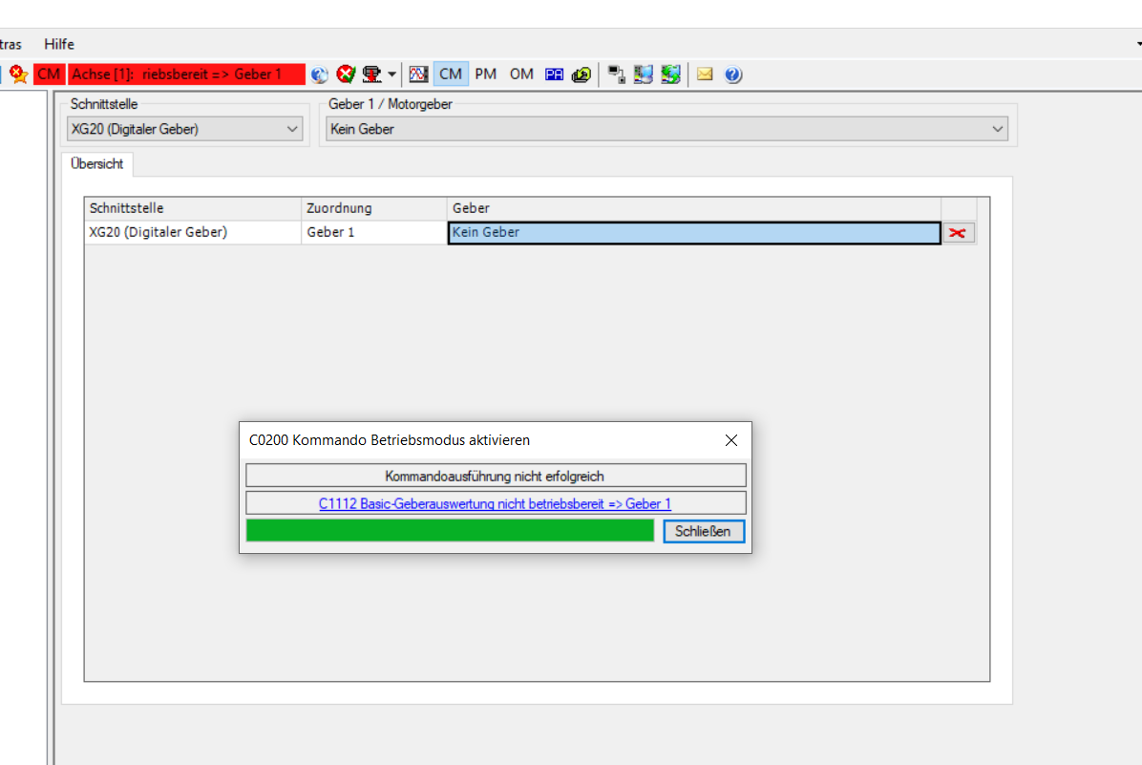Click the green progress bar in dialog
1142x765 pixels.
(450, 531)
